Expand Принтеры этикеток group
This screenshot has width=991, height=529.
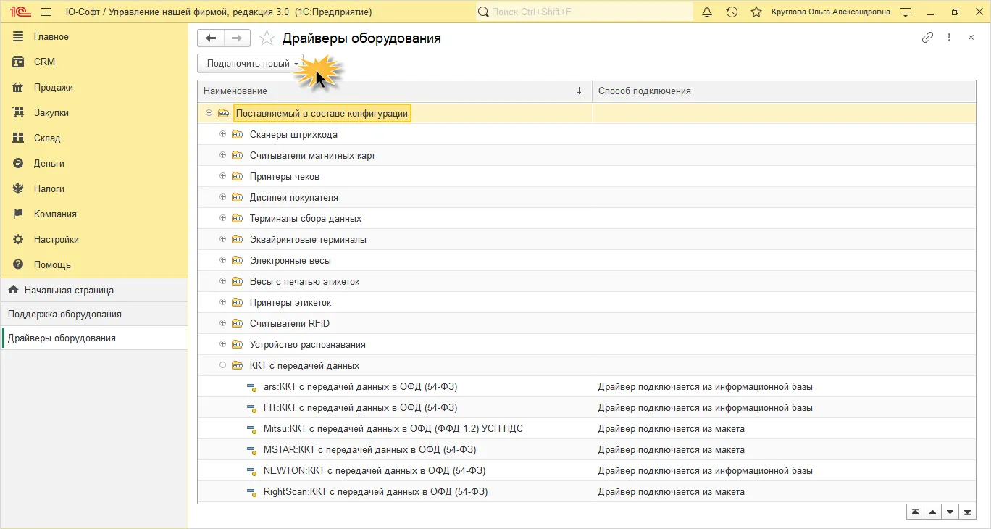tap(222, 302)
